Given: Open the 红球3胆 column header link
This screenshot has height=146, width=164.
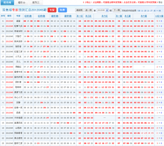Looking at the screenshot, I should tap(28, 16).
